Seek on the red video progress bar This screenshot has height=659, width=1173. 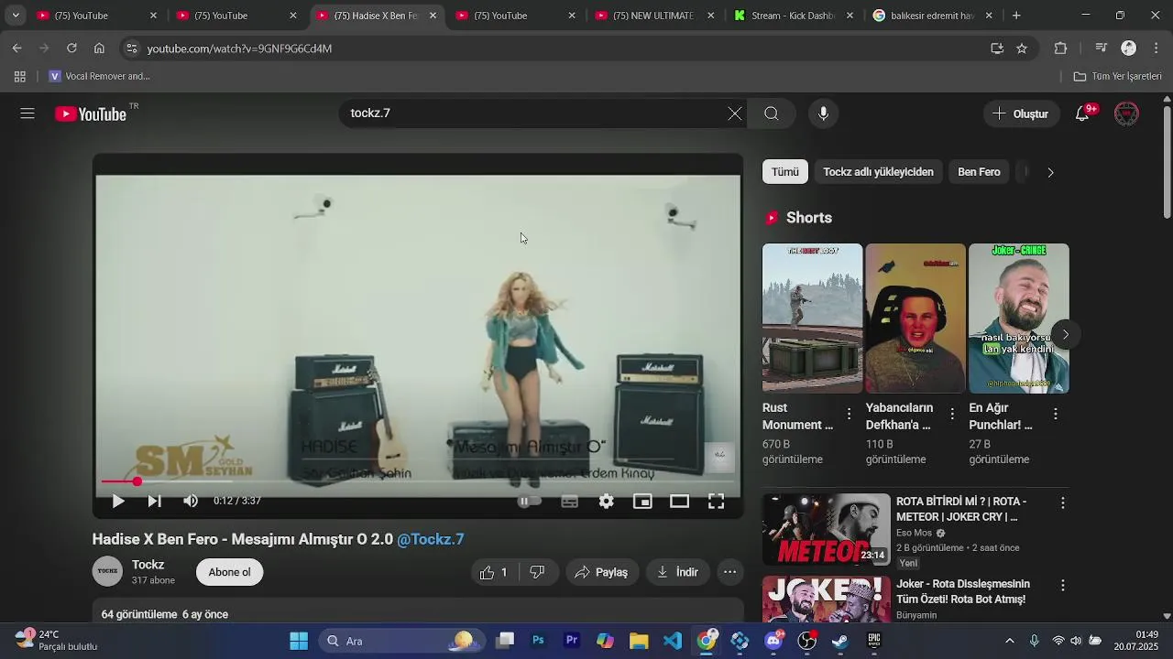click(x=418, y=481)
